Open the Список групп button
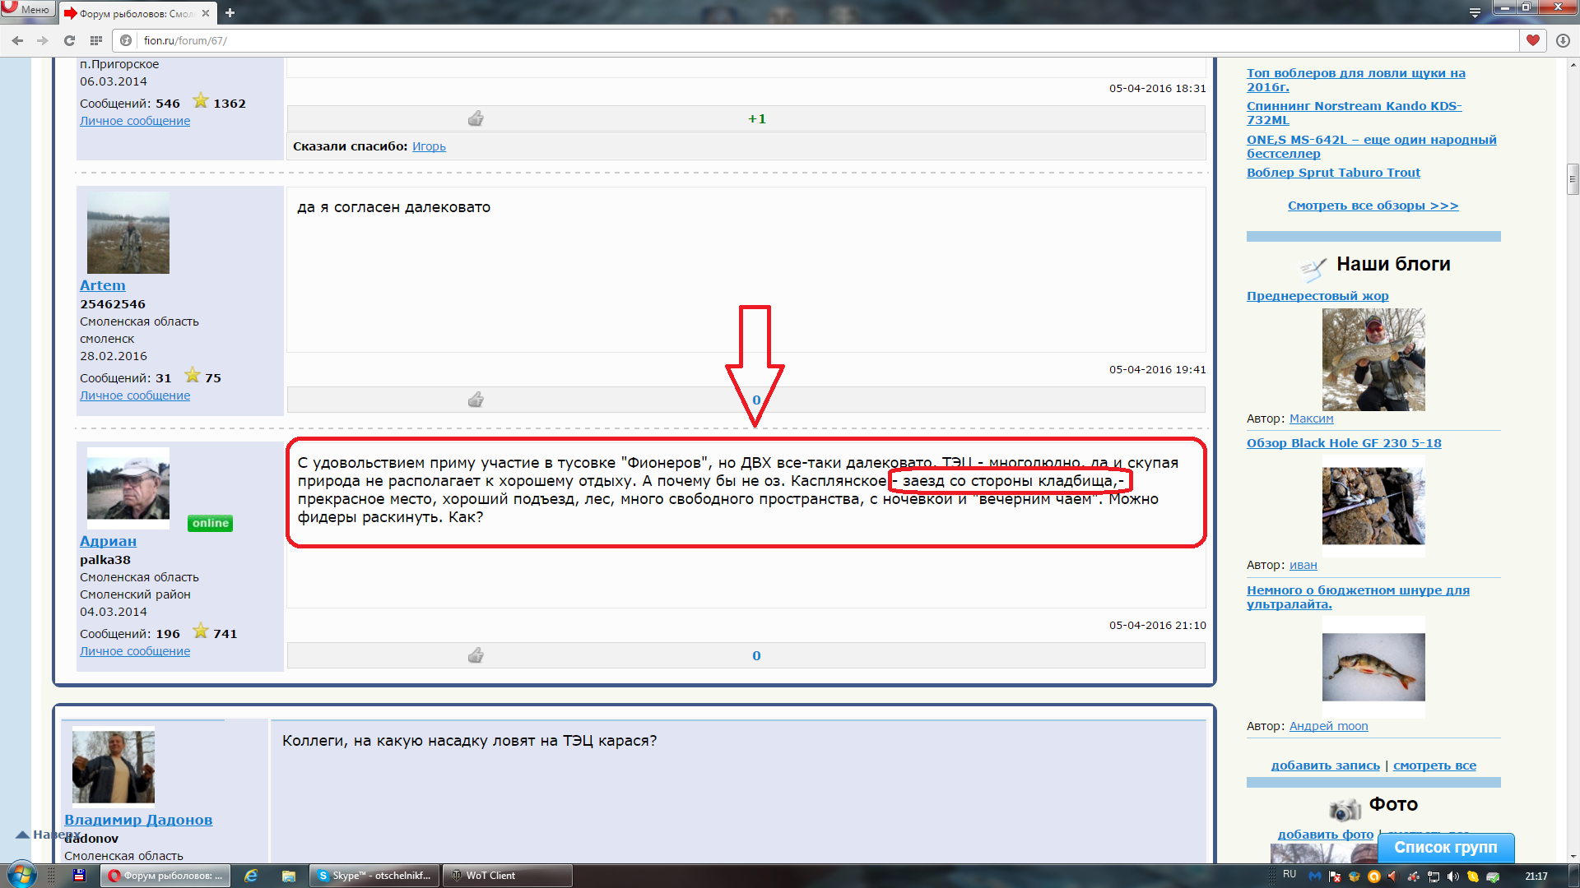 click(x=1446, y=848)
